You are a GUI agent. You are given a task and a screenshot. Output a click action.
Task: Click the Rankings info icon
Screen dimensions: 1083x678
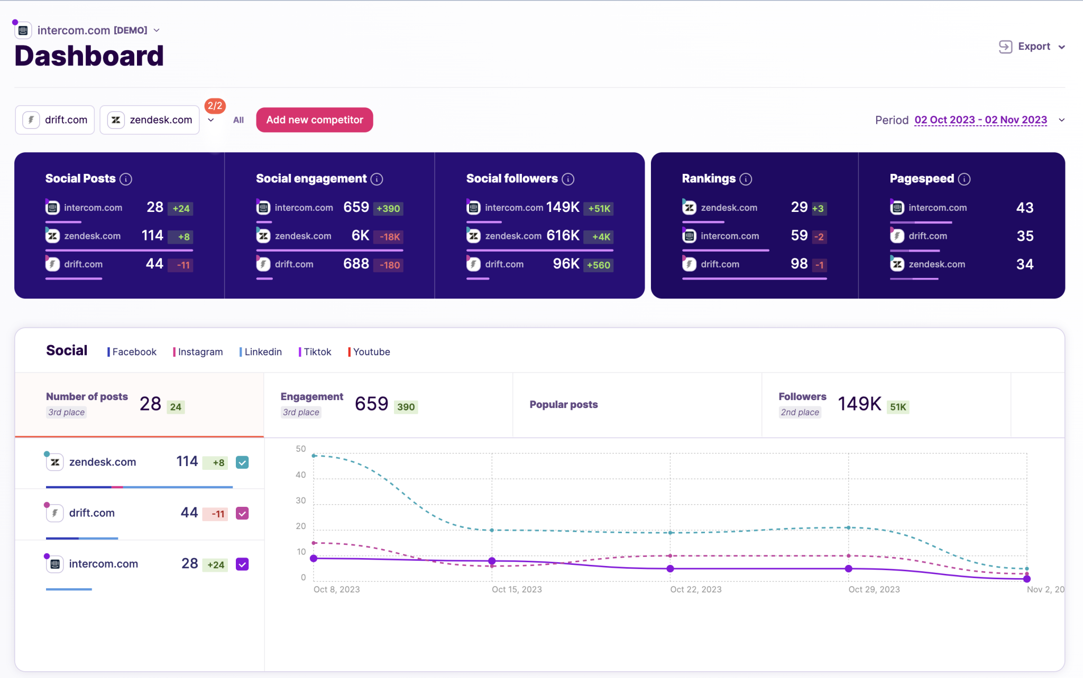click(x=746, y=179)
